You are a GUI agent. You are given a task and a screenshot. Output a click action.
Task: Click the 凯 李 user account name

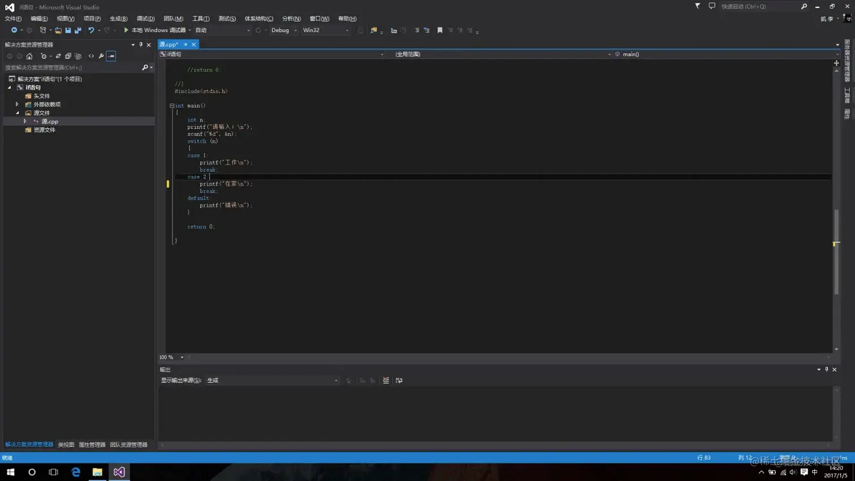(x=827, y=19)
